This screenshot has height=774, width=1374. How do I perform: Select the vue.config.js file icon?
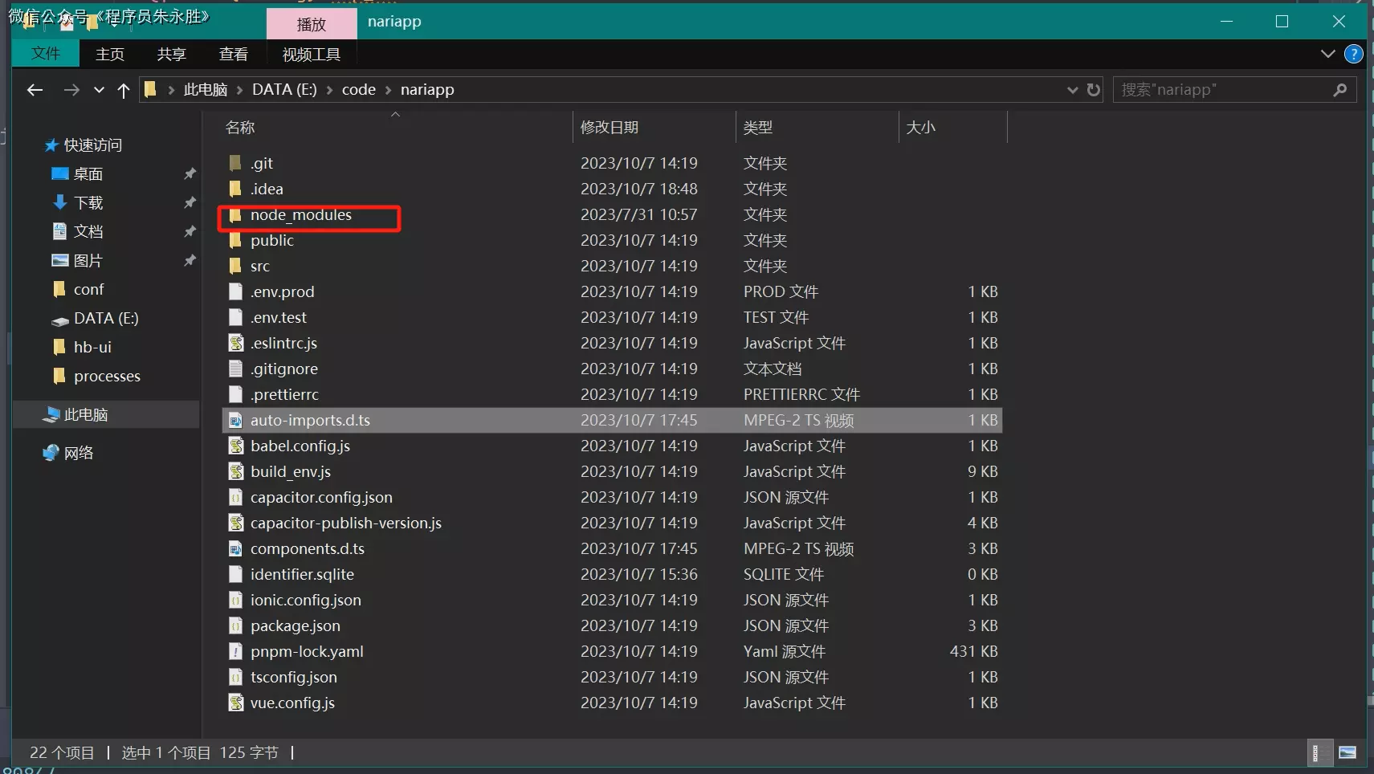click(x=236, y=703)
